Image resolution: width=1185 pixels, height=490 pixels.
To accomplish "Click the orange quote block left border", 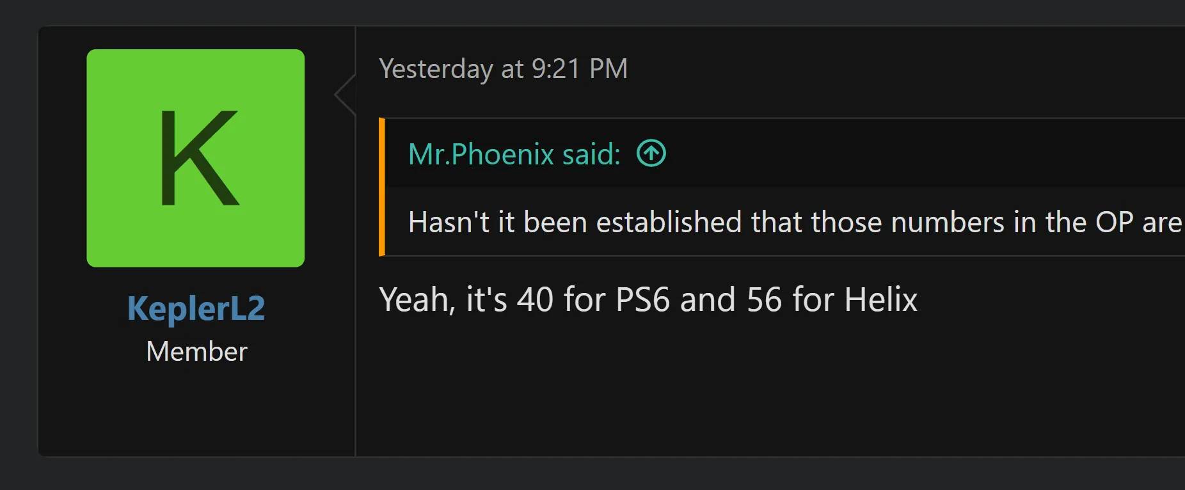I will click(382, 187).
